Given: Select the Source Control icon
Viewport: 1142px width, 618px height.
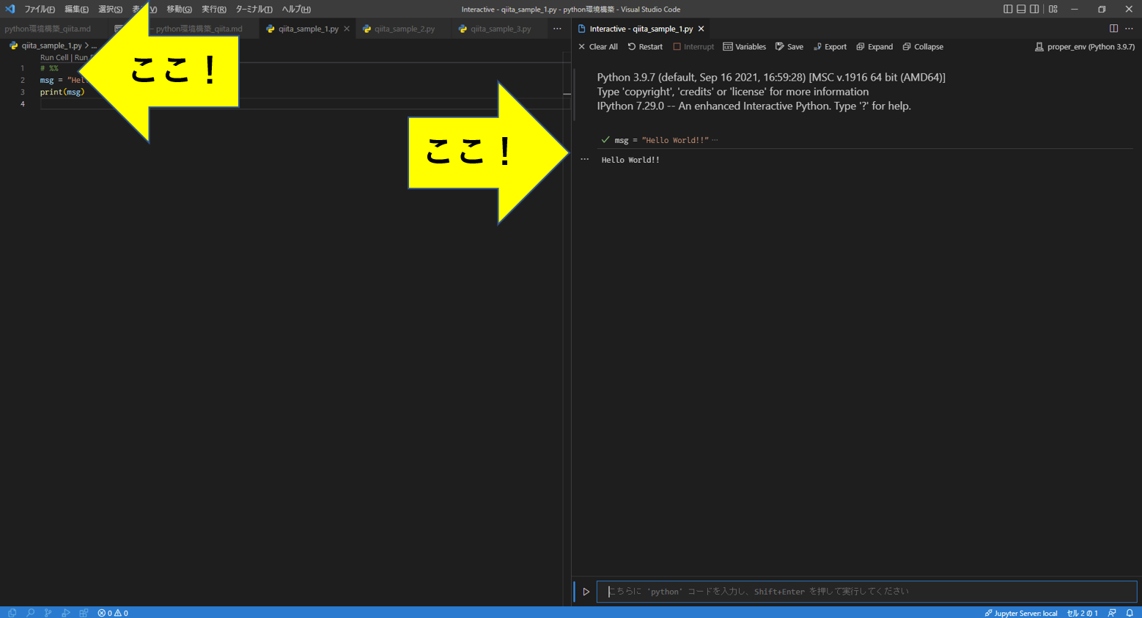Looking at the screenshot, I should click(x=48, y=612).
